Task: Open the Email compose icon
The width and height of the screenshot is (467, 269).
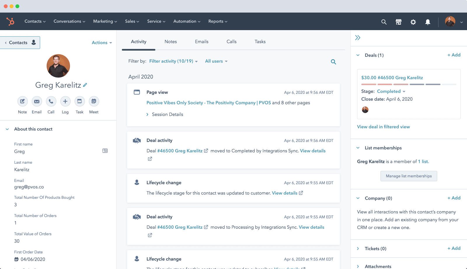Action: click(37, 101)
